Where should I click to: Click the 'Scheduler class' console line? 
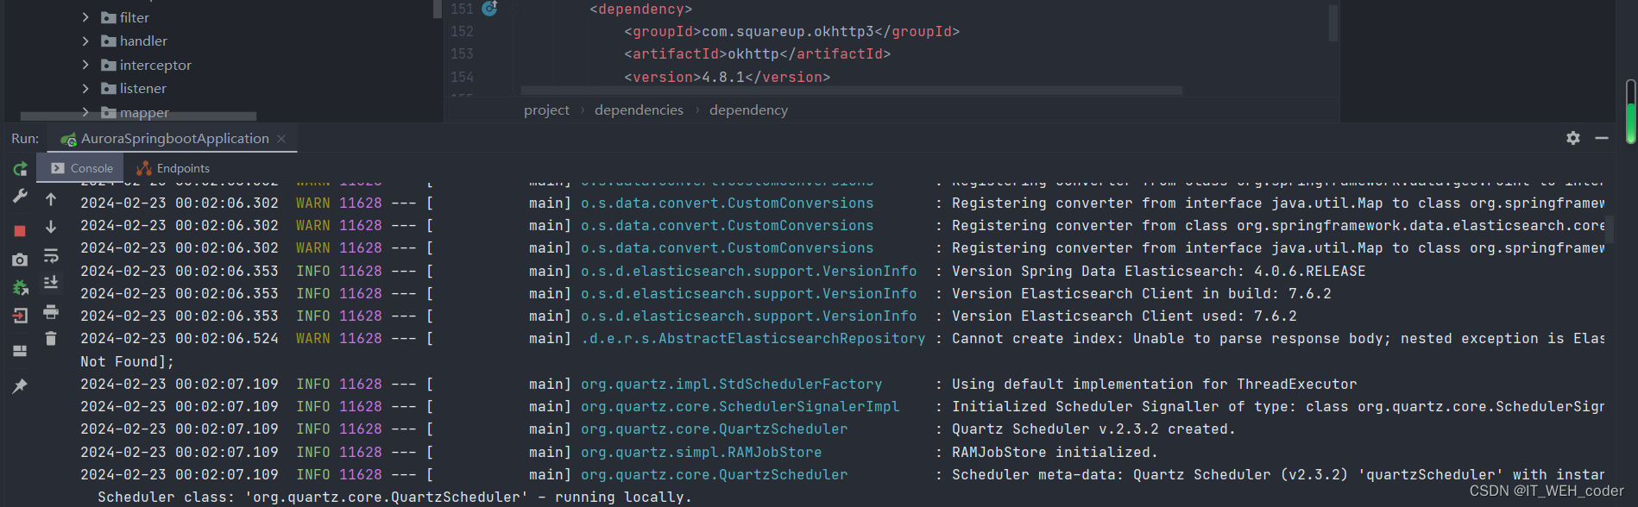pyautogui.click(x=394, y=497)
